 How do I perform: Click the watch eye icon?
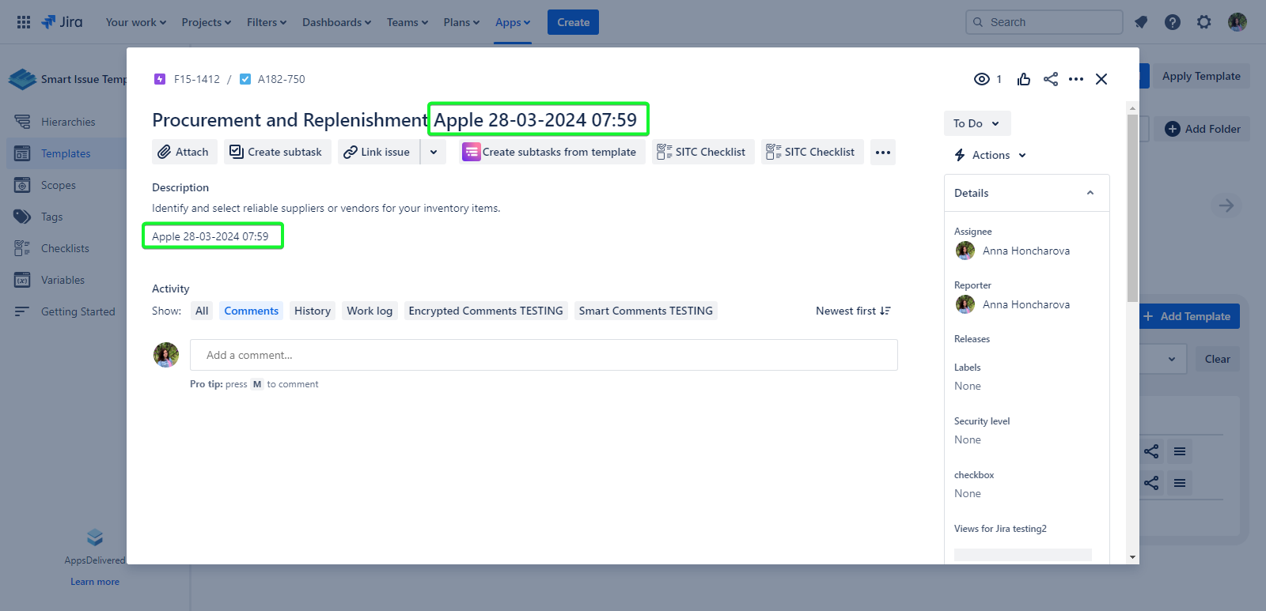pos(982,79)
